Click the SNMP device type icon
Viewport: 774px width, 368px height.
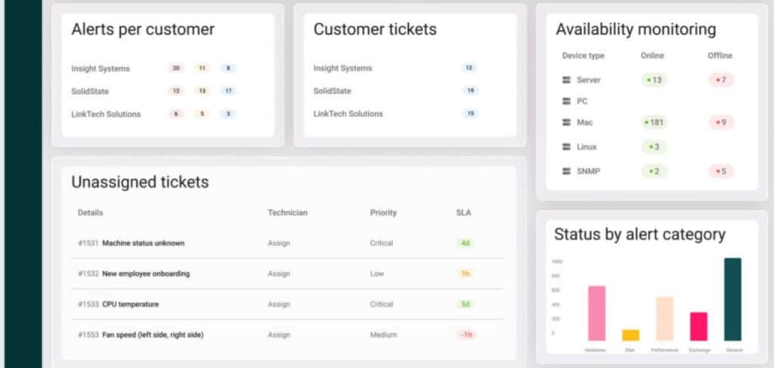pos(567,172)
